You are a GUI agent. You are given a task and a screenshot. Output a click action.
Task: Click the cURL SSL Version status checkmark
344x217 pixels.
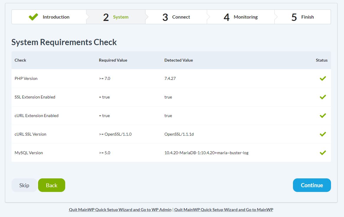point(323,134)
